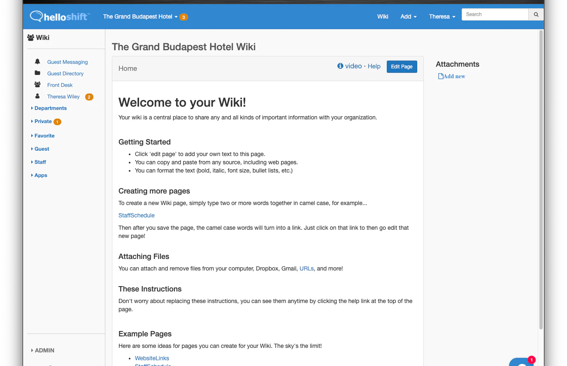
Task: Click the Getting Started heading
Action: click(x=144, y=142)
